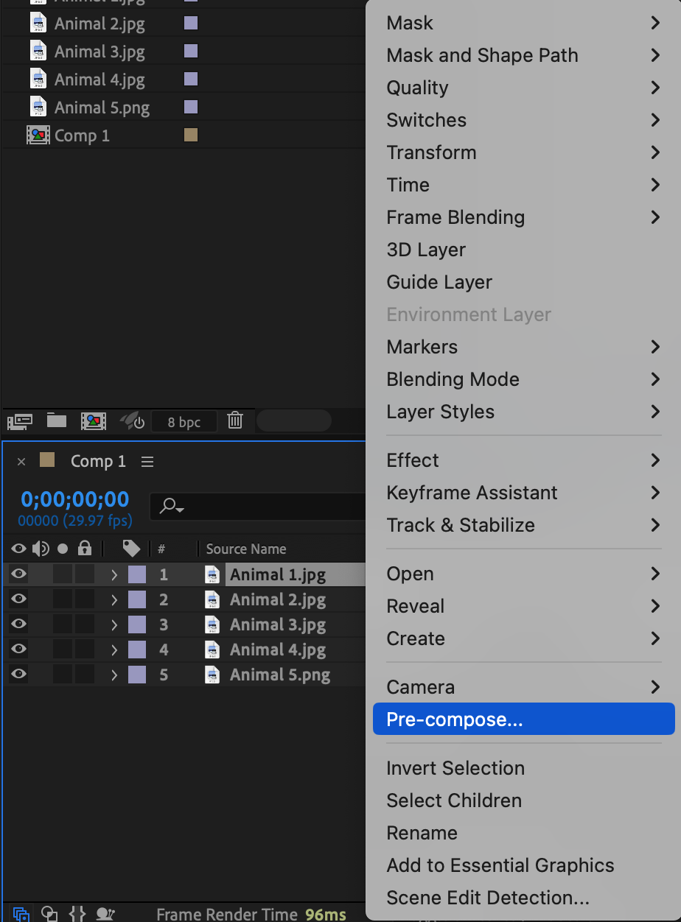Click the current timecode 0;00;00;00
This screenshot has height=922, width=681.
(x=75, y=499)
